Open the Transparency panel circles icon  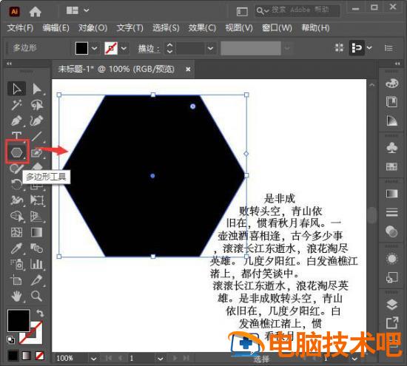coord(391,231)
